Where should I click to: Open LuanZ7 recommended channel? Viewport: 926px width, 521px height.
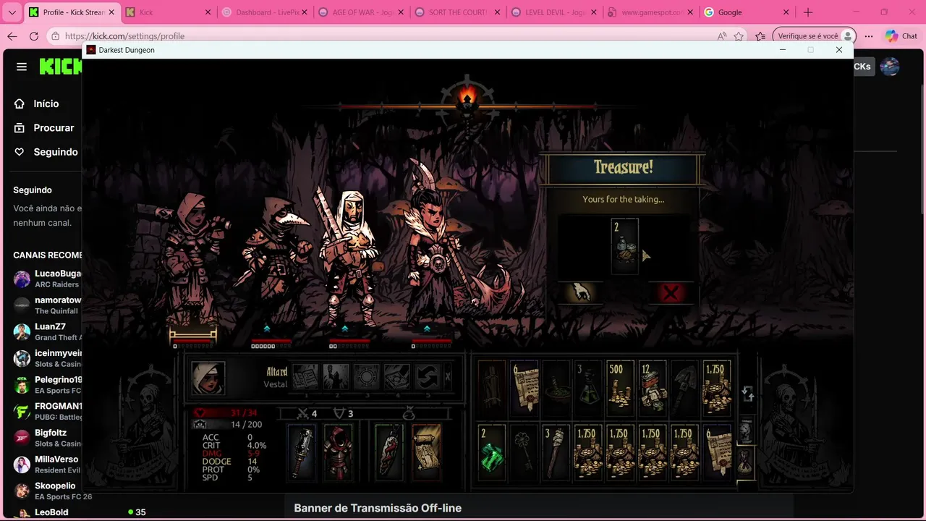[x=47, y=331]
